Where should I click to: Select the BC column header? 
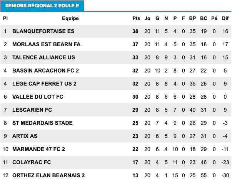[204, 18]
